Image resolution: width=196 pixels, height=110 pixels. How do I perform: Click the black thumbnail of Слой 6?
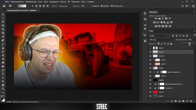coord(155,80)
